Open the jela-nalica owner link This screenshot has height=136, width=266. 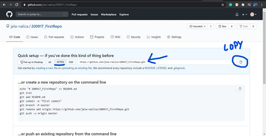click(x=19, y=26)
